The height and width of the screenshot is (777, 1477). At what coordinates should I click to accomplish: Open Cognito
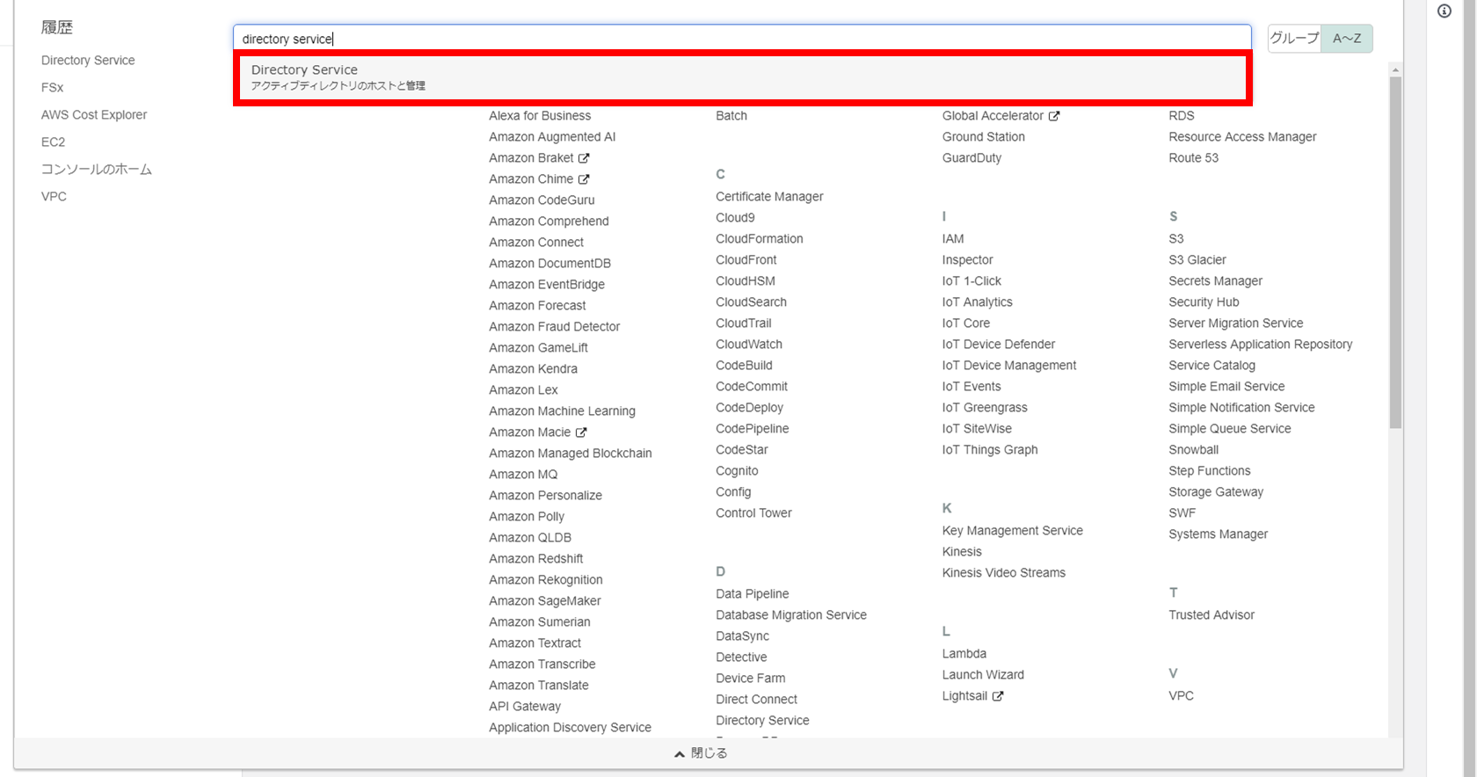(x=737, y=471)
